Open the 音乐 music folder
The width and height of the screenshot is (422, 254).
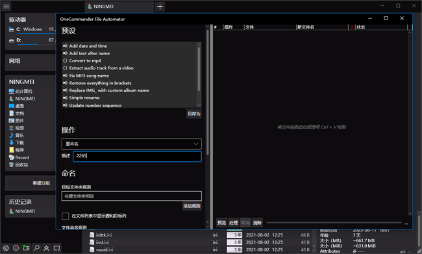[16, 135]
